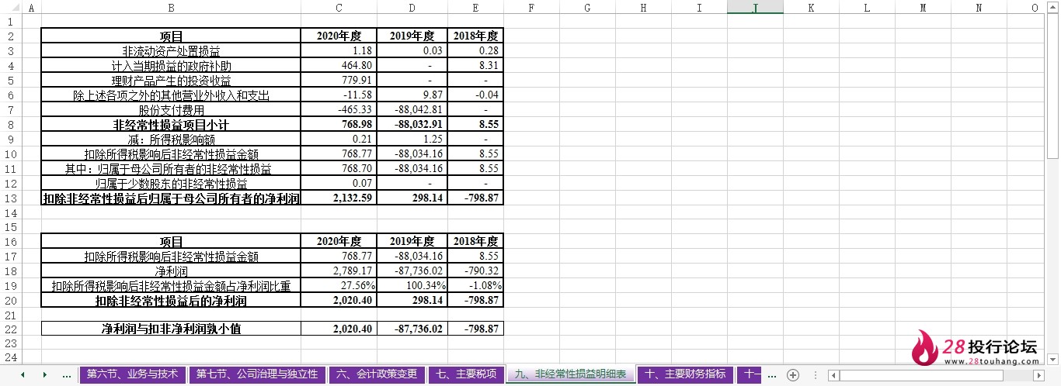Add a new sheet with plus button

click(x=792, y=374)
